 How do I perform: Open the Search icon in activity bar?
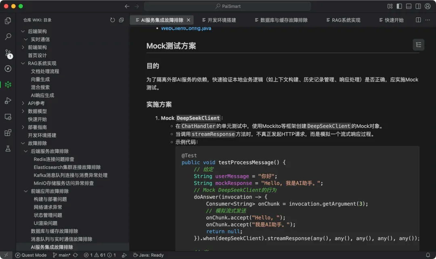tap(8, 36)
